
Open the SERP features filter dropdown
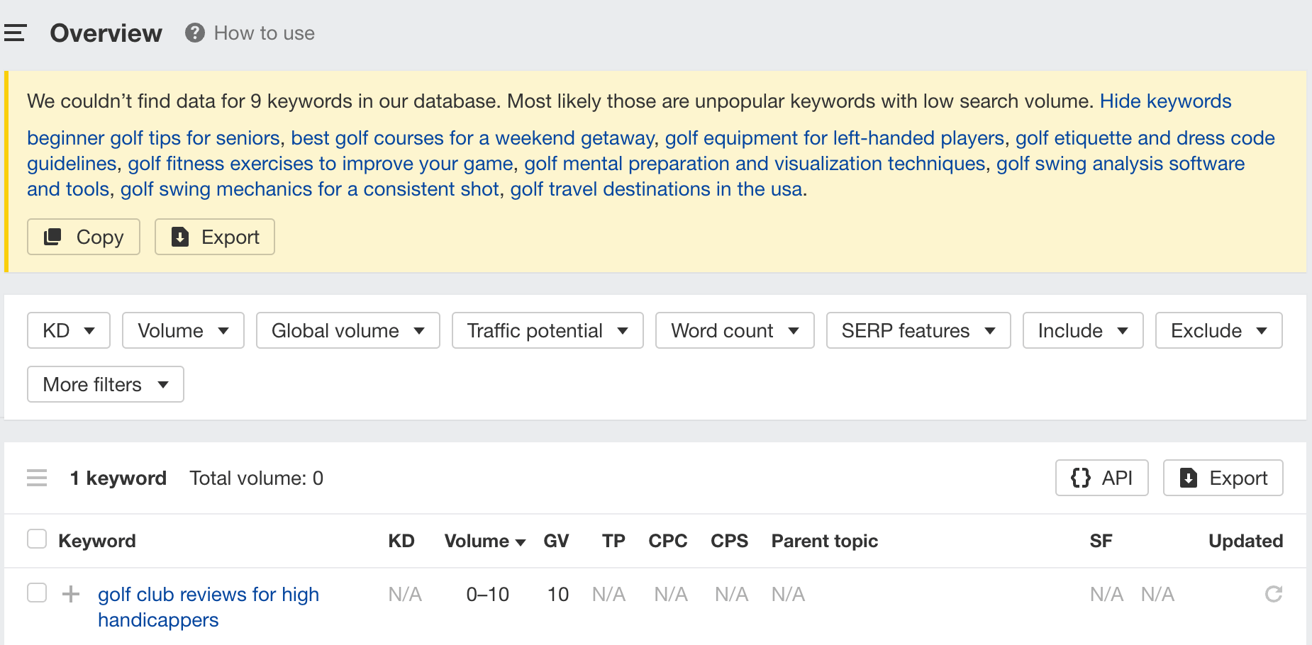click(918, 330)
